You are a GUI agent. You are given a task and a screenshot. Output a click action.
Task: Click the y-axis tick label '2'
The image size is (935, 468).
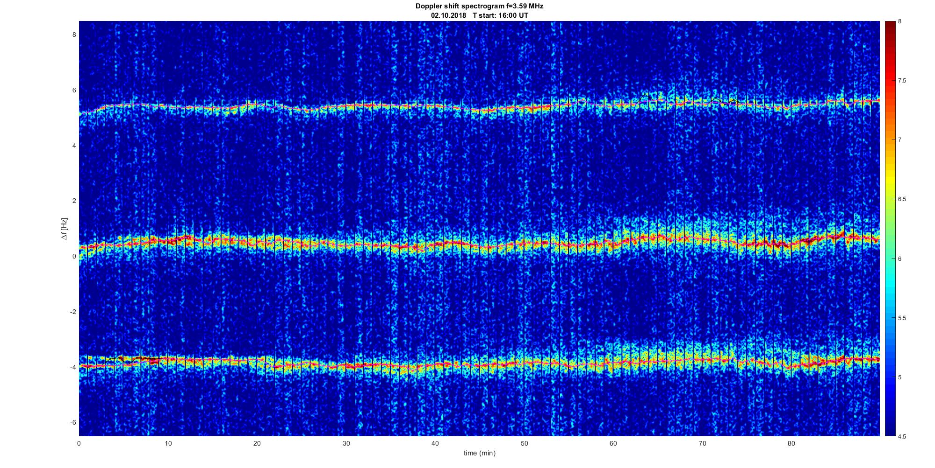point(74,201)
